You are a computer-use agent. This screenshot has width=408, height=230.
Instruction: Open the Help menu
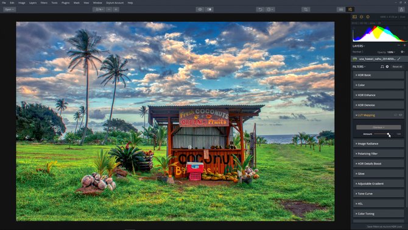[130, 2]
